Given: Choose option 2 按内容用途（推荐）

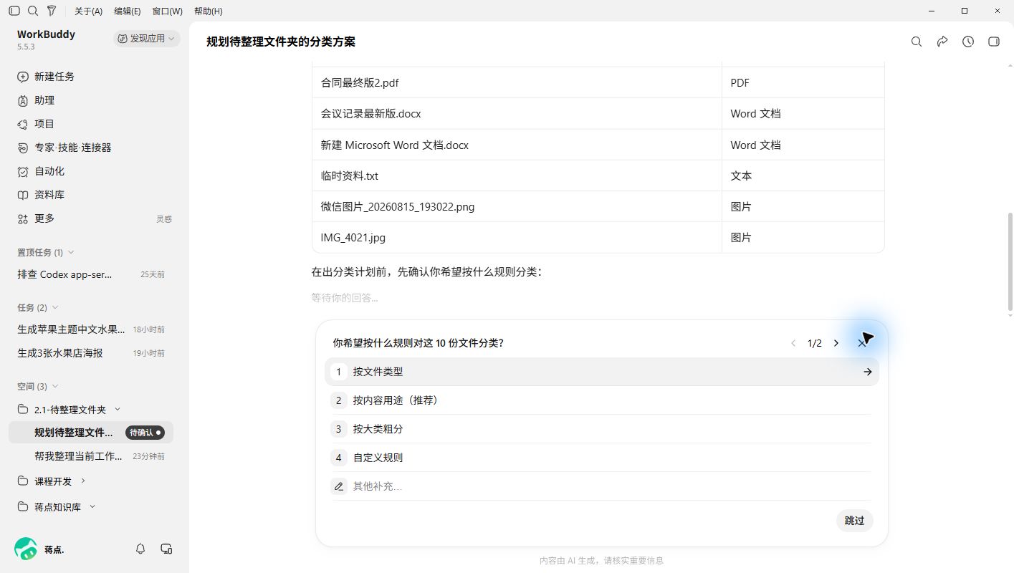Looking at the screenshot, I should click(602, 400).
